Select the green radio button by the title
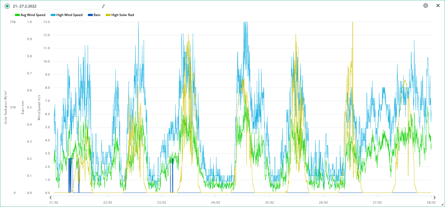 click(7, 6)
